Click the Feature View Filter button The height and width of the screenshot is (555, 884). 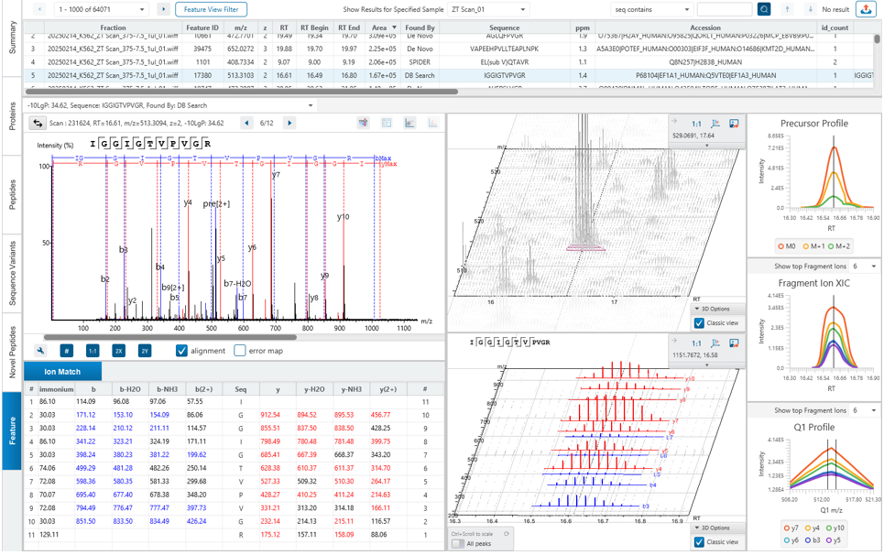coord(211,9)
